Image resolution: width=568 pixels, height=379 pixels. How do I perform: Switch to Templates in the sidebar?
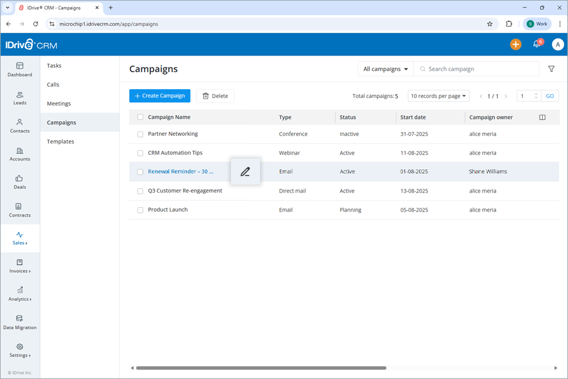(x=60, y=141)
